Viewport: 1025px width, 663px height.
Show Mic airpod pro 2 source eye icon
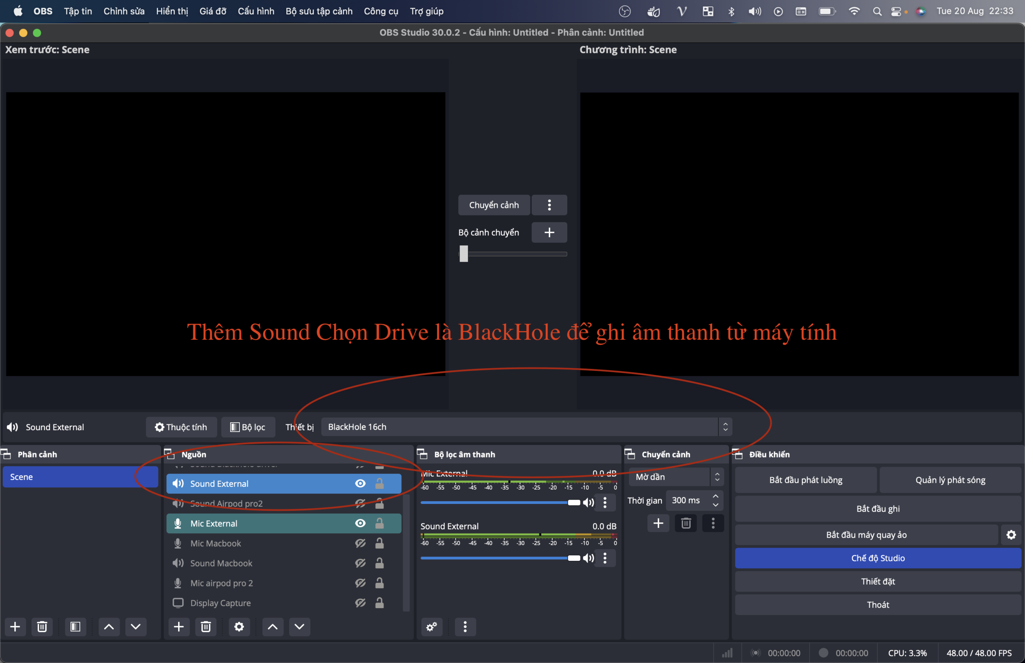click(x=361, y=583)
